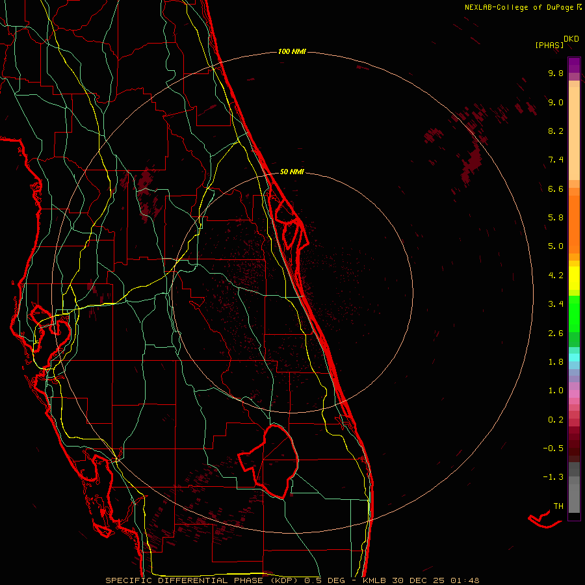Click the TH label on the legend
Screen dimensions: 585x585
[x=558, y=506]
